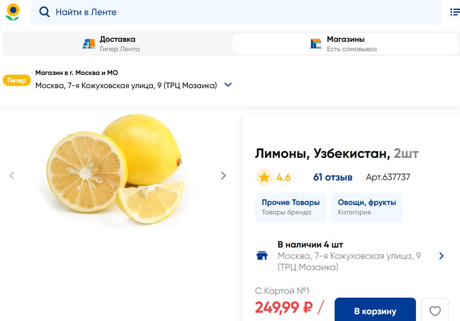Image resolution: width=460 pixels, height=321 pixels.
Task: Show next product image
Action: [223, 176]
